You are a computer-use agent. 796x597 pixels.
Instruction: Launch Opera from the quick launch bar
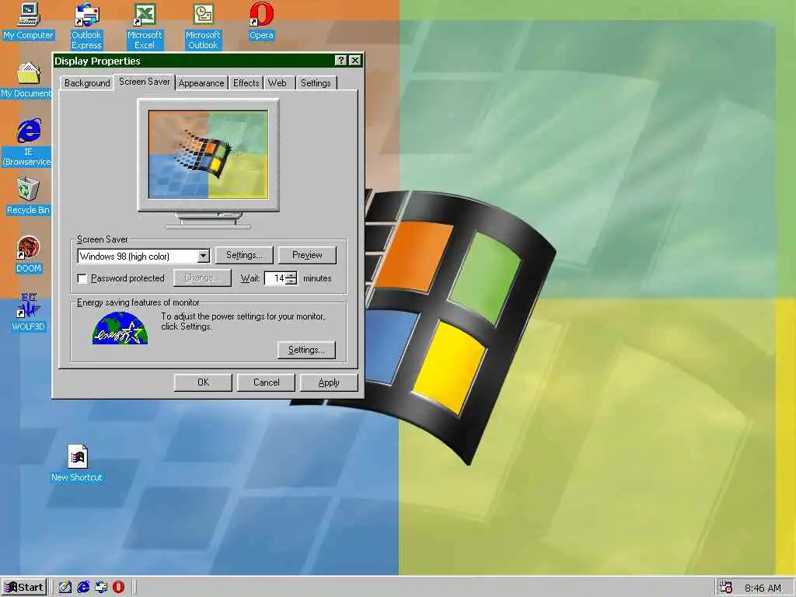118,588
